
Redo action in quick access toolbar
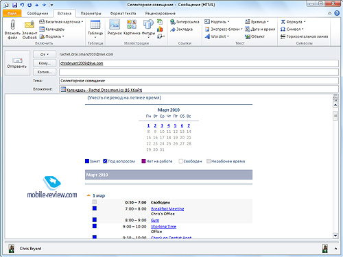point(29,5)
